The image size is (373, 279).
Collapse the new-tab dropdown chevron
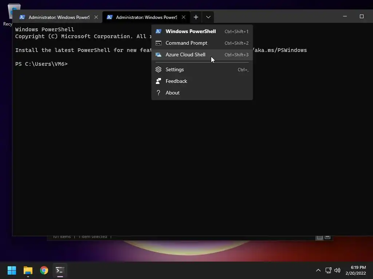point(208,17)
